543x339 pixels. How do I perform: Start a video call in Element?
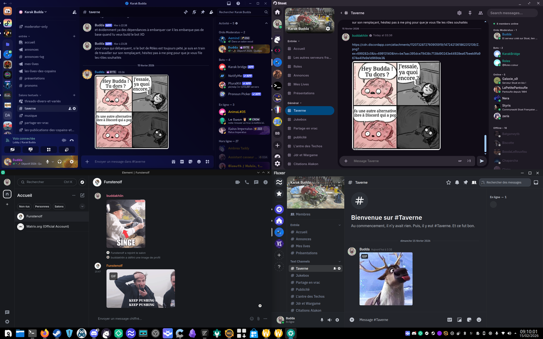237,182
